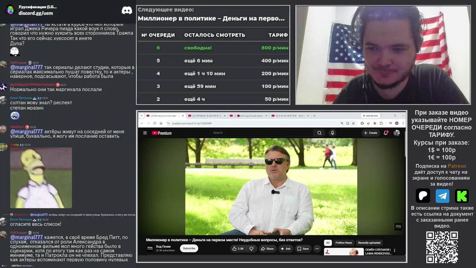Viewport: 476px width, 268px height.
Task: Click the discord.gg/uem invite link
Action: pos(36,13)
